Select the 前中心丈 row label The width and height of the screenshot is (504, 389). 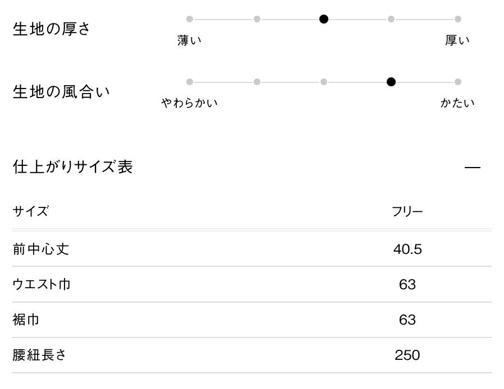pos(40,249)
